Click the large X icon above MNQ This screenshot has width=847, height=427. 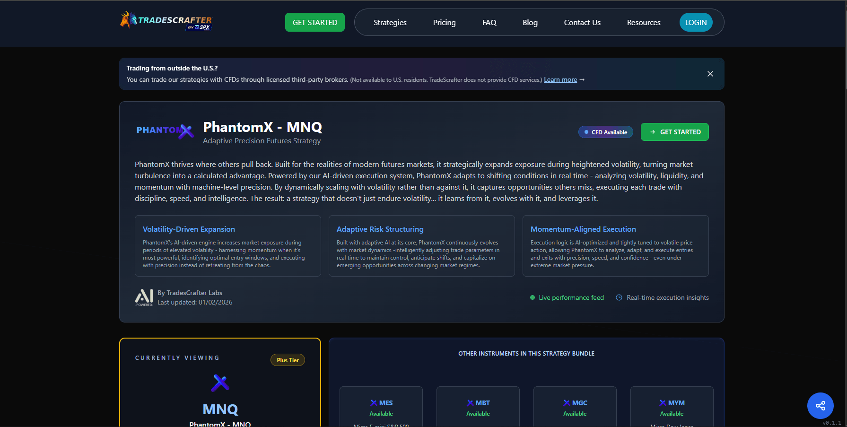coord(220,383)
